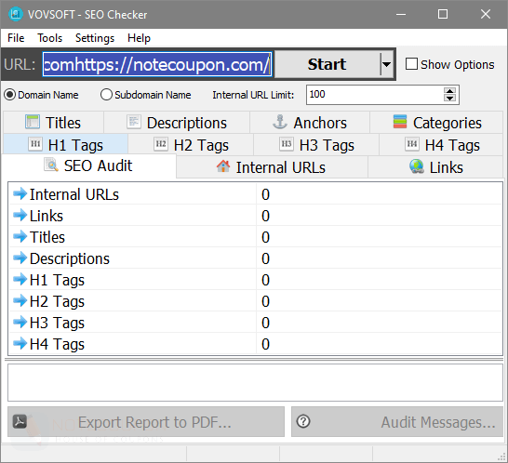Select the Internal URLs audit row label
Image resolution: width=508 pixels, height=463 pixels.
(74, 194)
